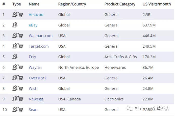Visit the Wayfair link
175x116 pixels.
click(x=36, y=67)
